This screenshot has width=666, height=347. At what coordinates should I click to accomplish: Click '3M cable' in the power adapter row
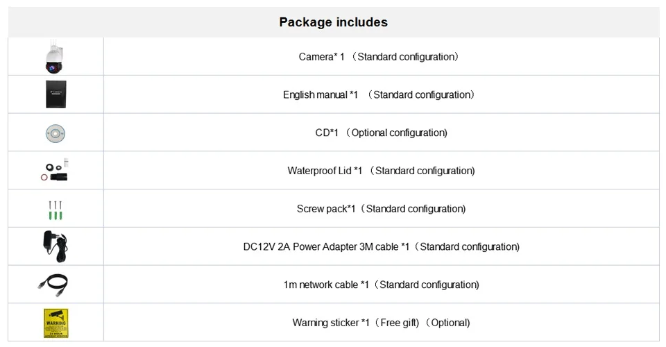pyautogui.click(x=379, y=246)
